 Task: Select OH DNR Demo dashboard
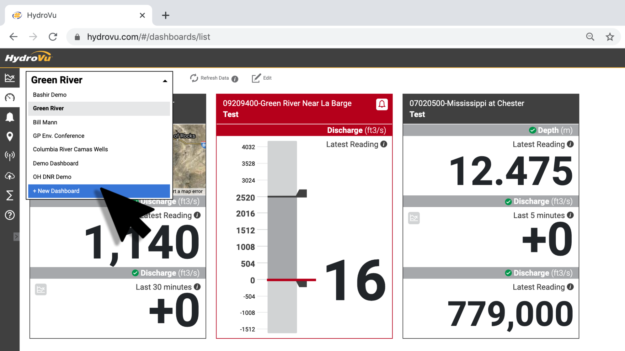coord(52,177)
